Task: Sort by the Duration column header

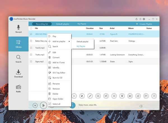Action: [x=90, y=28]
